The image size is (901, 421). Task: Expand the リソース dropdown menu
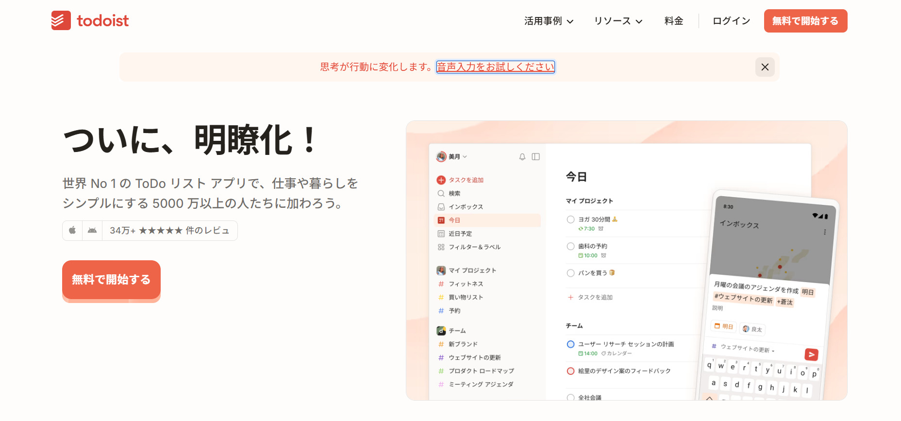click(x=618, y=21)
